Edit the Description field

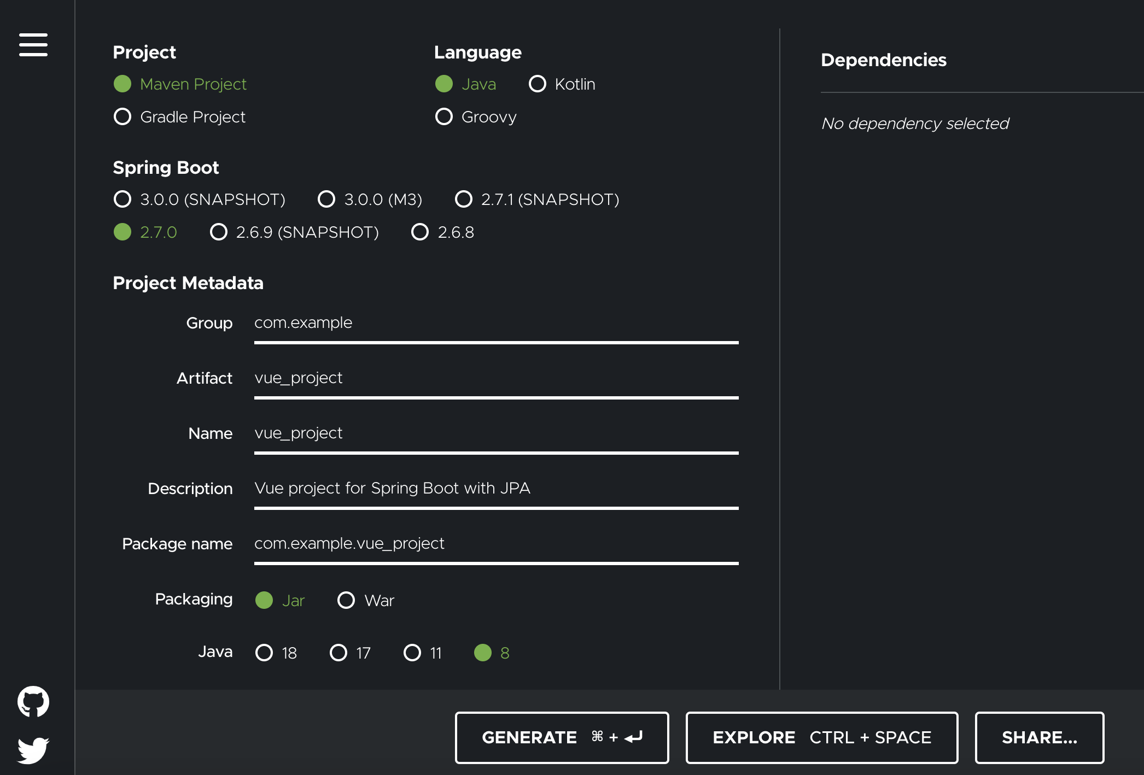[497, 489]
